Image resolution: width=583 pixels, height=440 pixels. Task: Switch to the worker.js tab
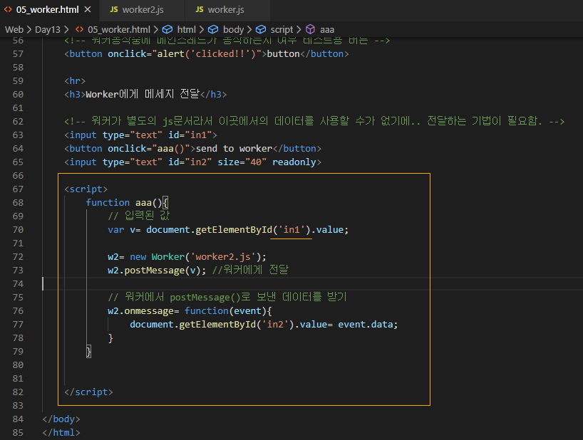(227, 10)
